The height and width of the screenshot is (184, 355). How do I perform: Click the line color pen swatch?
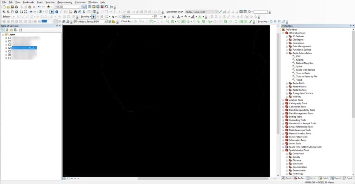tap(193, 17)
